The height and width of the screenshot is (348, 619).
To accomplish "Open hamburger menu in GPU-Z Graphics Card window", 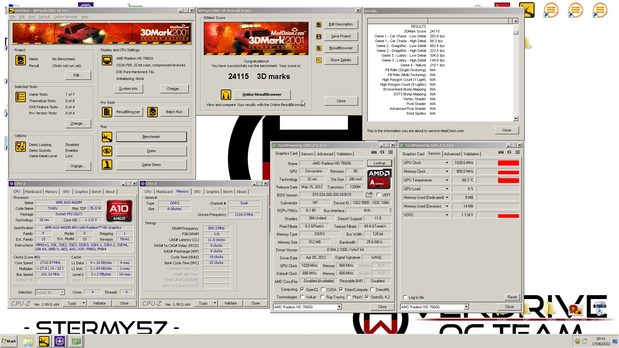I will 391,152.
